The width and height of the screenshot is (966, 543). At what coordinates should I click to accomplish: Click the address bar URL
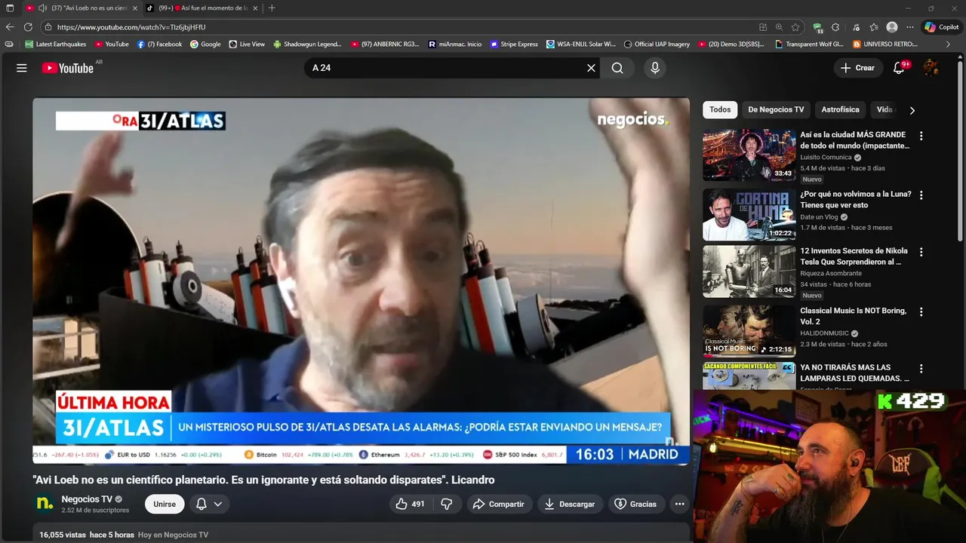point(131,27)
